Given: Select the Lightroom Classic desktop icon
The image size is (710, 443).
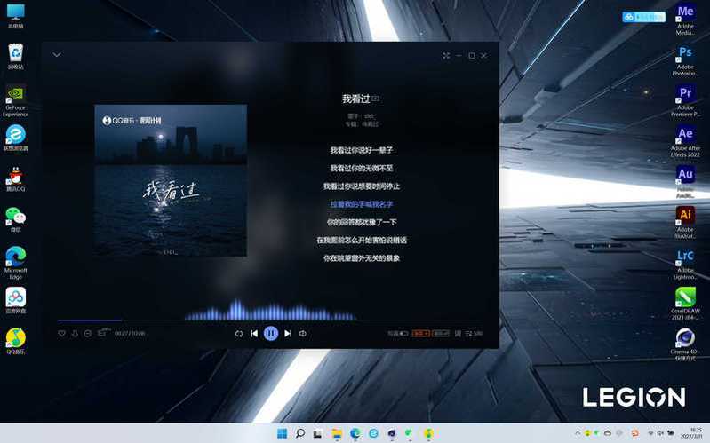Looking at the screenshot, I should (685, 264).
